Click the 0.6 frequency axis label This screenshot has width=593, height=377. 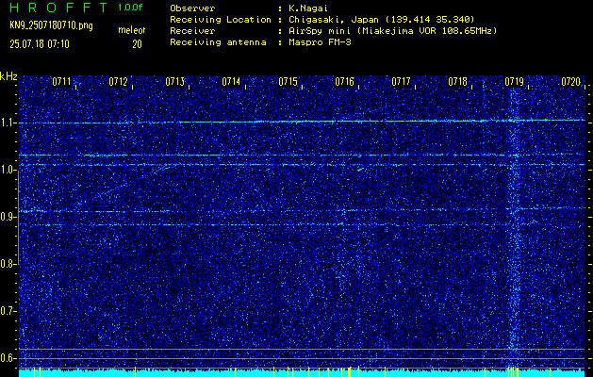click(x=7, y=358)
